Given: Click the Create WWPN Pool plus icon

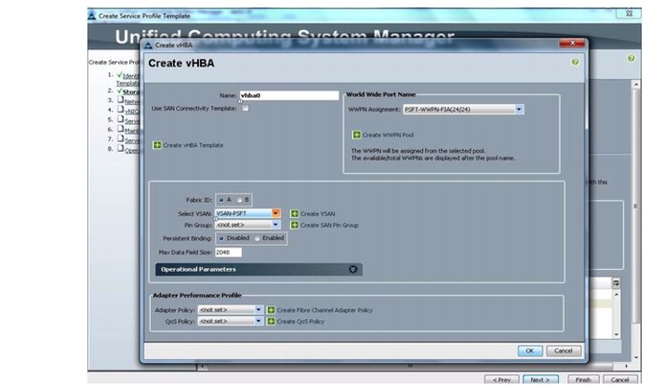Looking at the screenshot, I should [356, 135].
